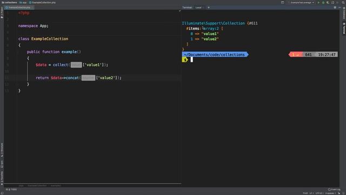Image resolution: width=346 pixels, height=195 pixels.
Task: Click the class name ExampleCollection in code
Action: click(x=50, y=38)
